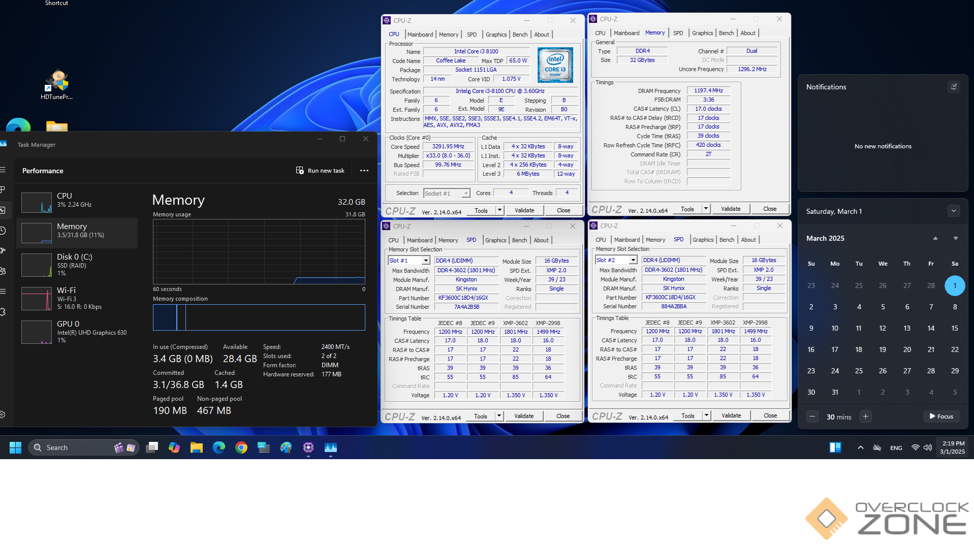Open the Socket #1 selection dropdown
The width and height of the screenshot is (974, 545).
465,194
